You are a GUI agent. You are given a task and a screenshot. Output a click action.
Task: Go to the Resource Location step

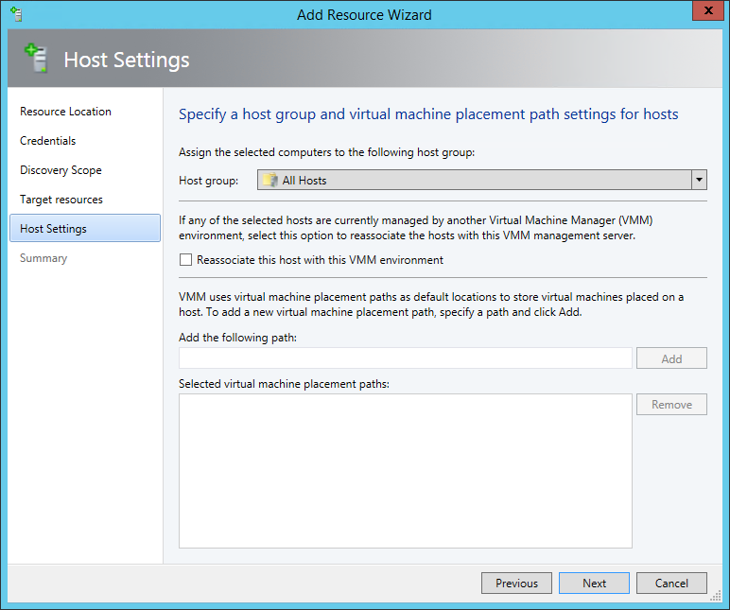tap(65, 112)
